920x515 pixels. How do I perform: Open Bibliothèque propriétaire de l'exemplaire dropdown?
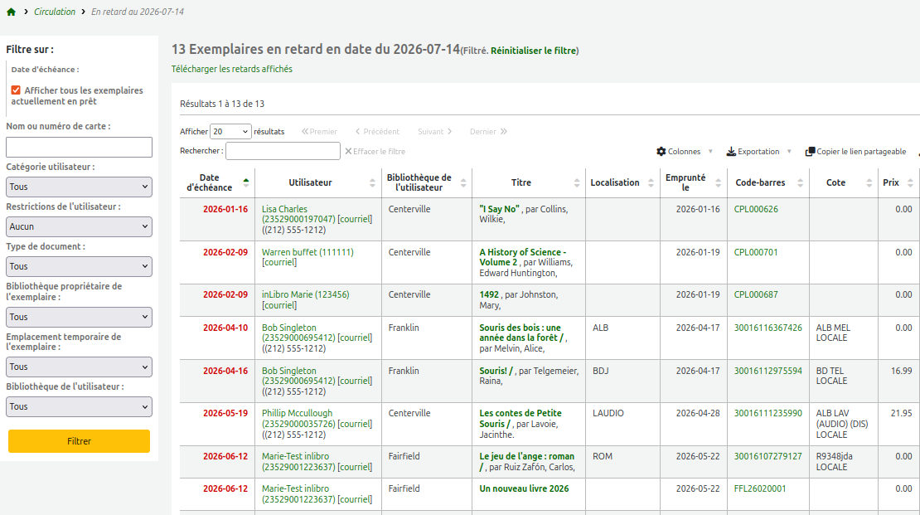tap(80, 317)
